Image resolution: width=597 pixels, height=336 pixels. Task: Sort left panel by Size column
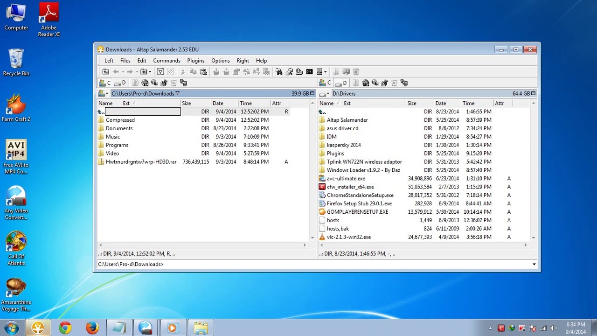196,104
